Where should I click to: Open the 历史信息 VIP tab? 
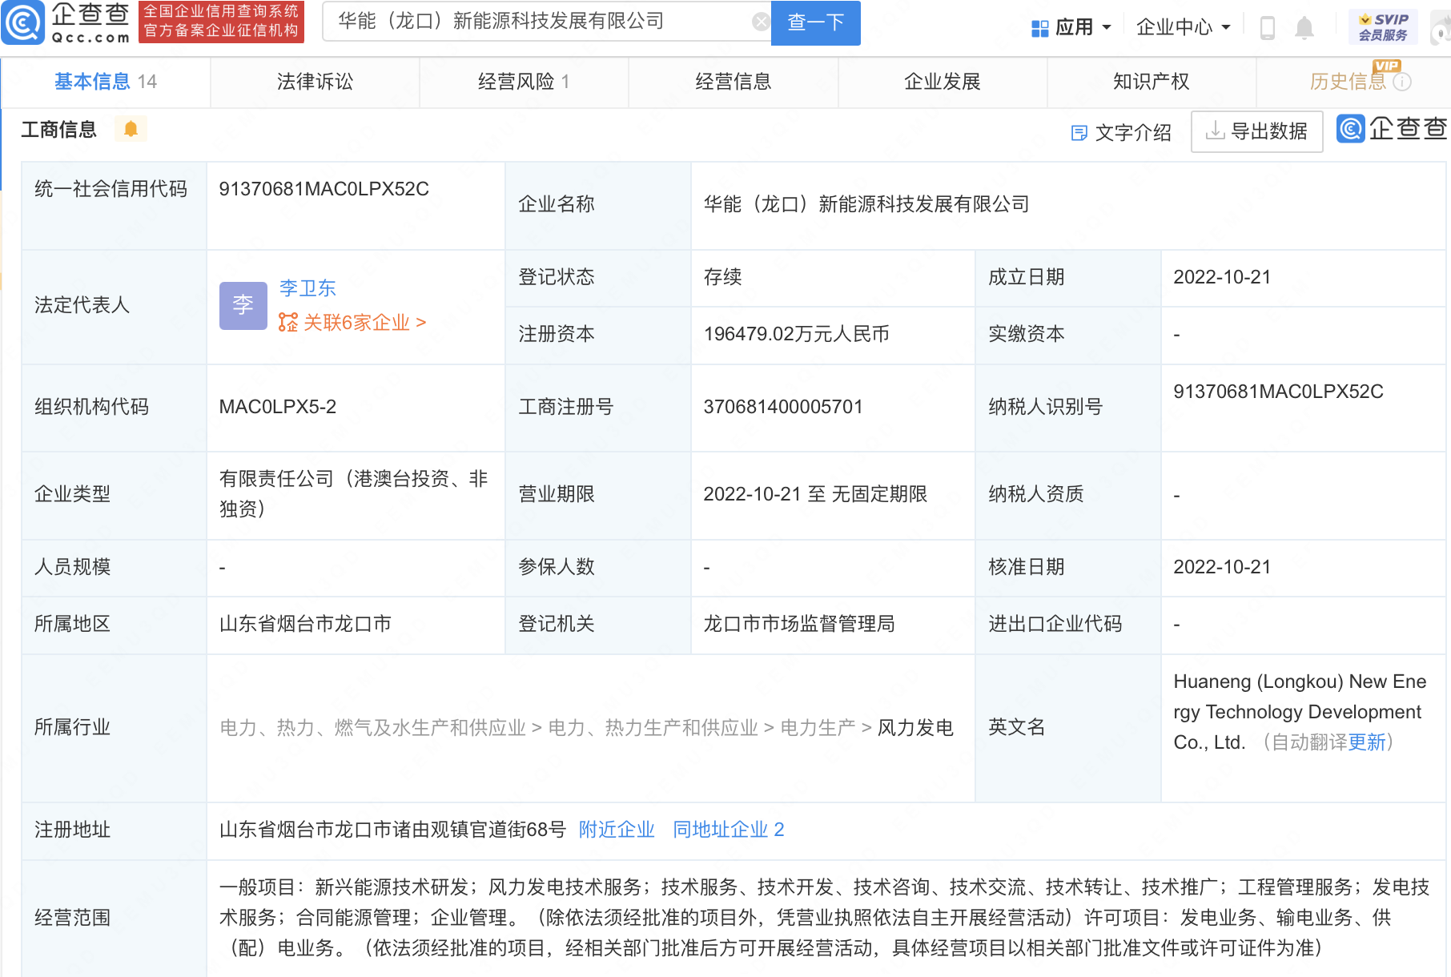pos(1353,82)
